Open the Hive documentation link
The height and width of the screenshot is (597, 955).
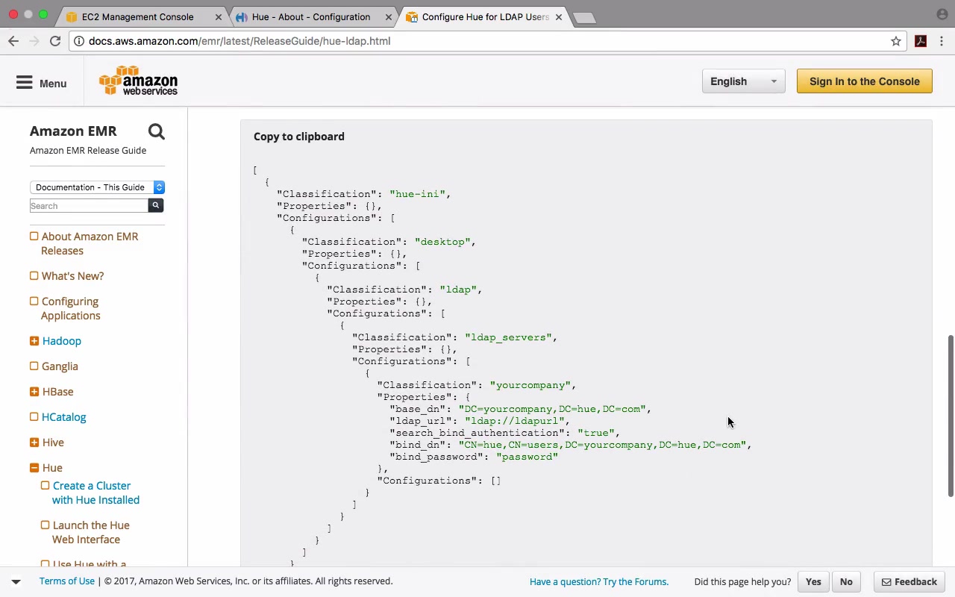[53, 443]
